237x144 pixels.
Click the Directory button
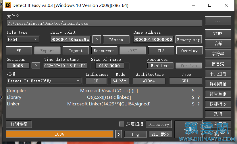pyautogui.click(x=159, y=124)
